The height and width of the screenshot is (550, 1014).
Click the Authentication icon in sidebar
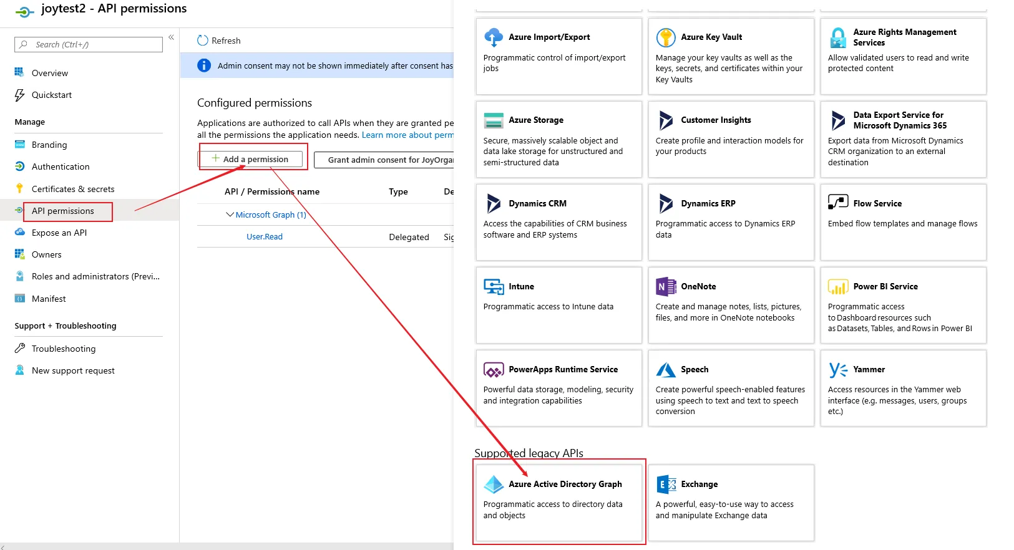19,166
